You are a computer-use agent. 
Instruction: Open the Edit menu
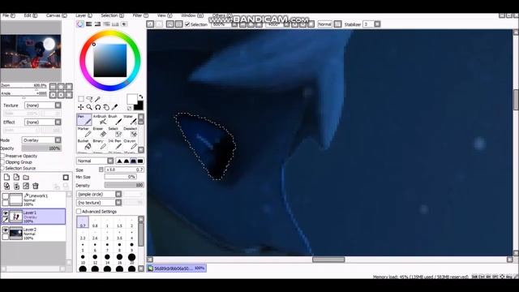coord(31,15)
